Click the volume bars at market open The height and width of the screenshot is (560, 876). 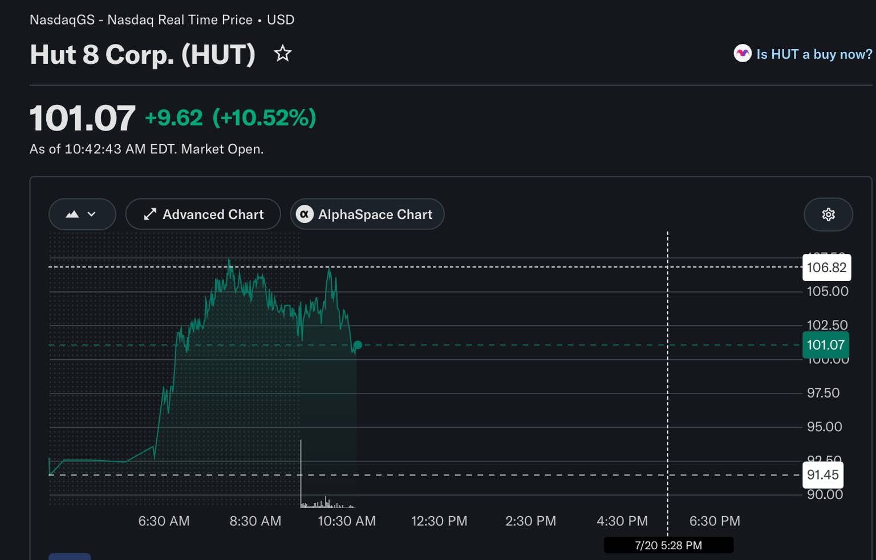point(326,501)
